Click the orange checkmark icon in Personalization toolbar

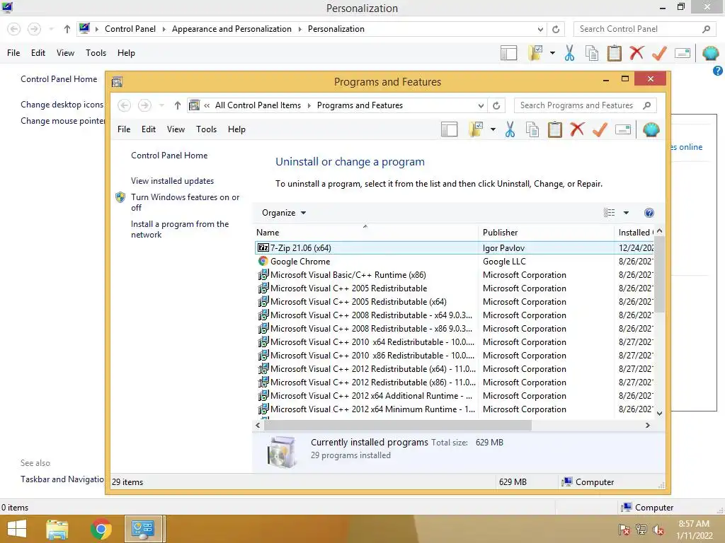pos(659,53)
